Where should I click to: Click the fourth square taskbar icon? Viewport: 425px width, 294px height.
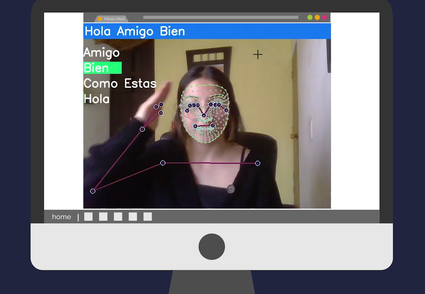tap(133, 217)
